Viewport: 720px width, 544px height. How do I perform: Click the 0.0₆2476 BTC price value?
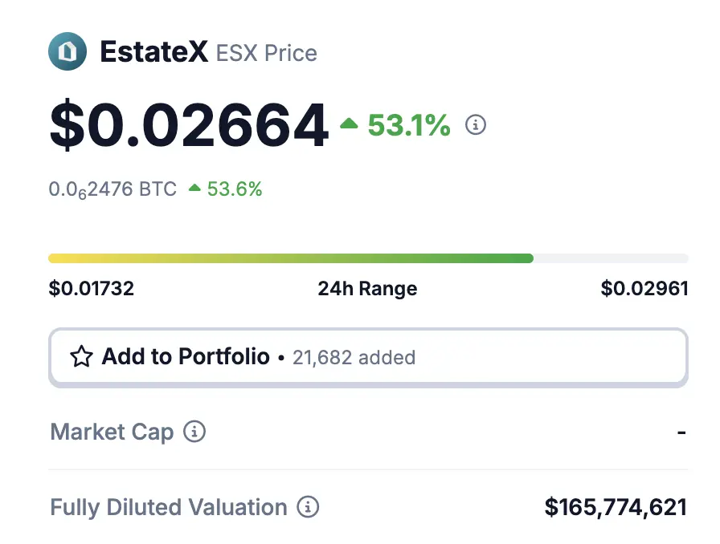112,189
